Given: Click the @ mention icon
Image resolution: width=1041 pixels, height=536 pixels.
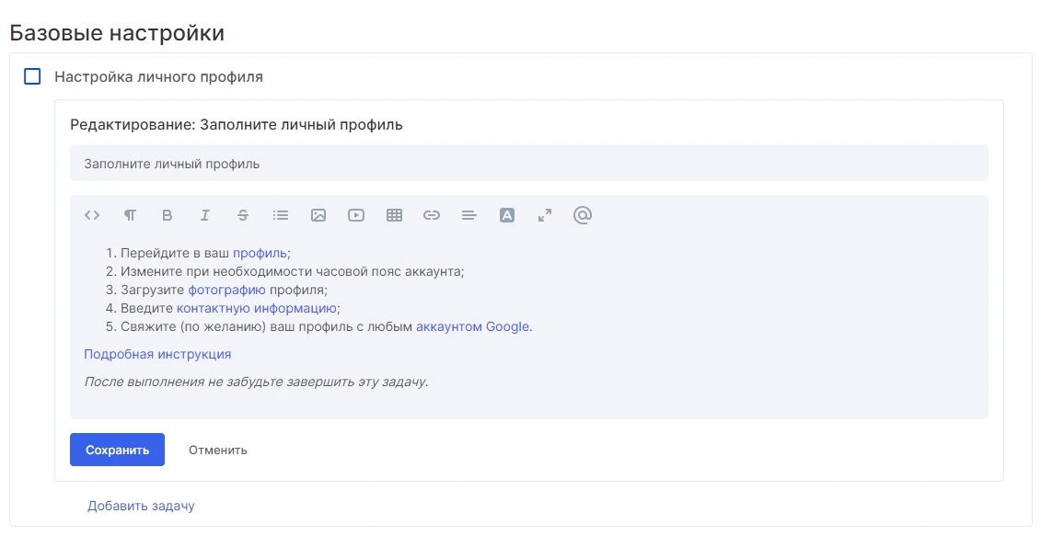Looking at the screenshot, I should (582, 215).
